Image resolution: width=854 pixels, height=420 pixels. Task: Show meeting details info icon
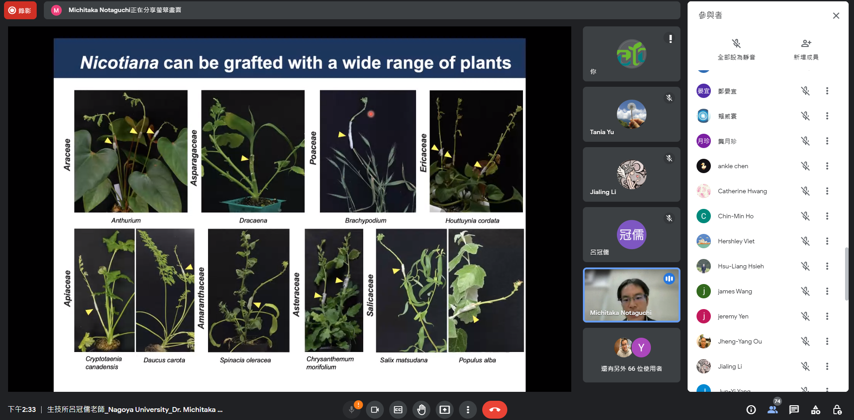[x=751, y=410]
